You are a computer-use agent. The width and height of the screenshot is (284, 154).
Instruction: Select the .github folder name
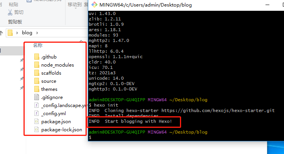49,57
